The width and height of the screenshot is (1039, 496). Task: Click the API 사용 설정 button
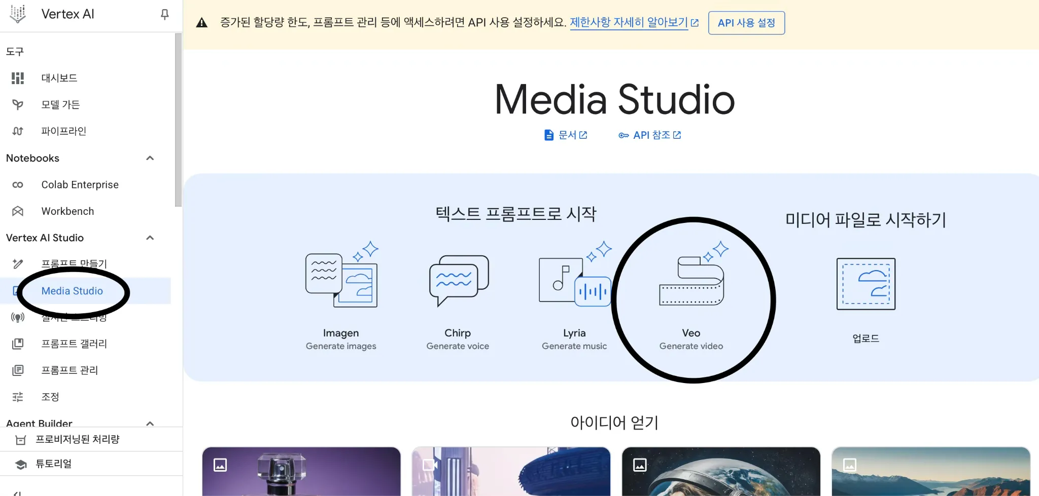point(746,23)
